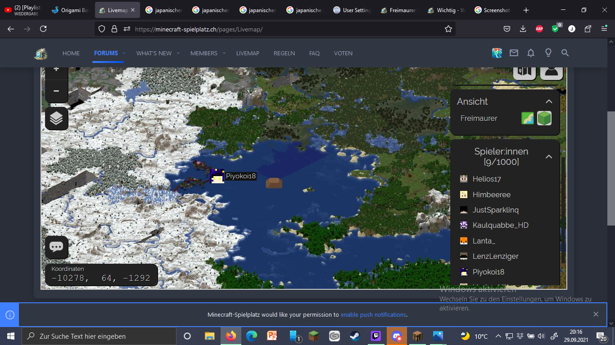The width and height of the screenshot is (615, 345).
Task: Go to the REGELN menu item
Action: point(284,53)
